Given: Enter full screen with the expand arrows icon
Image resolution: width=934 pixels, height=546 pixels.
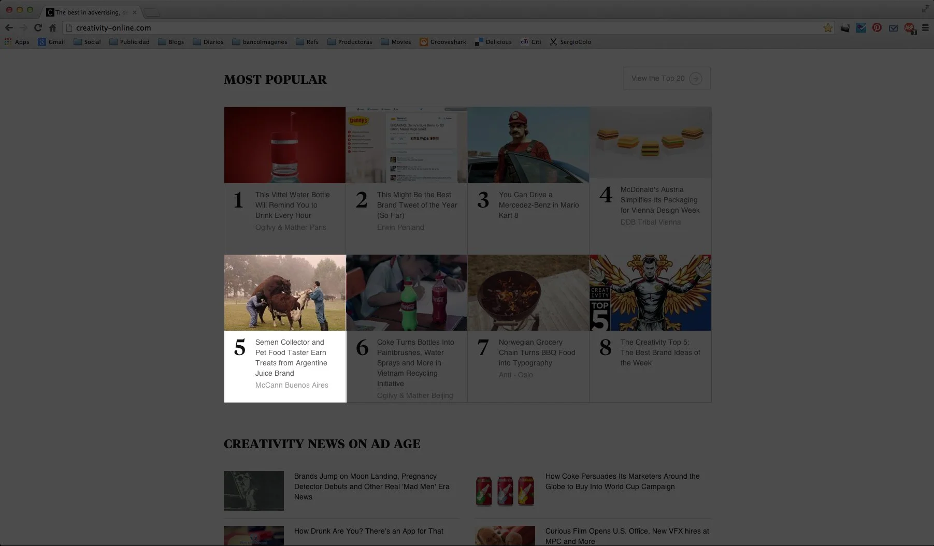Looking at the screenshot, I should [x=925, y=9].
